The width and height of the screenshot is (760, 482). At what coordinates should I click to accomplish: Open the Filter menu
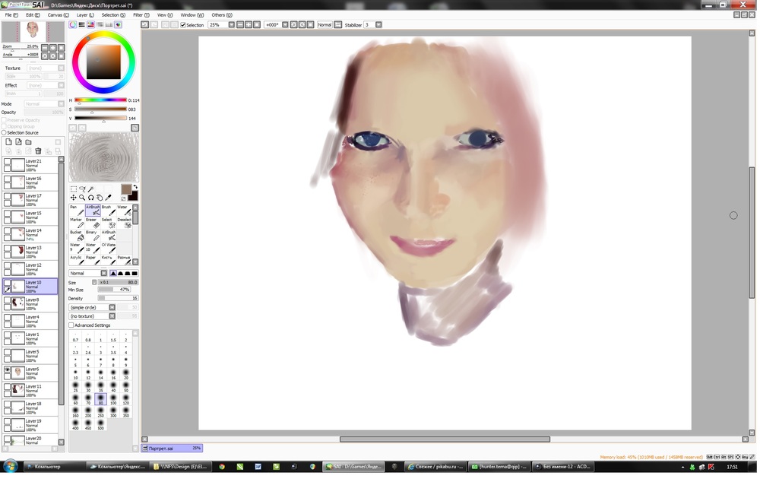(141, 14)
